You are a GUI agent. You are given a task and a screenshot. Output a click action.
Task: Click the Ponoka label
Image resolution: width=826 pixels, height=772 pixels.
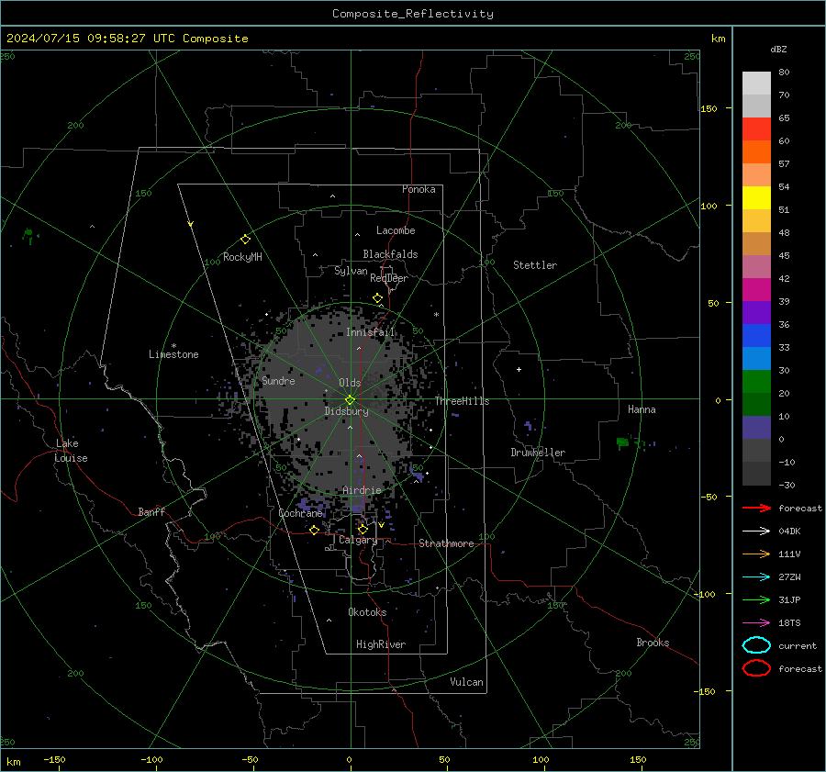point(419,189)
